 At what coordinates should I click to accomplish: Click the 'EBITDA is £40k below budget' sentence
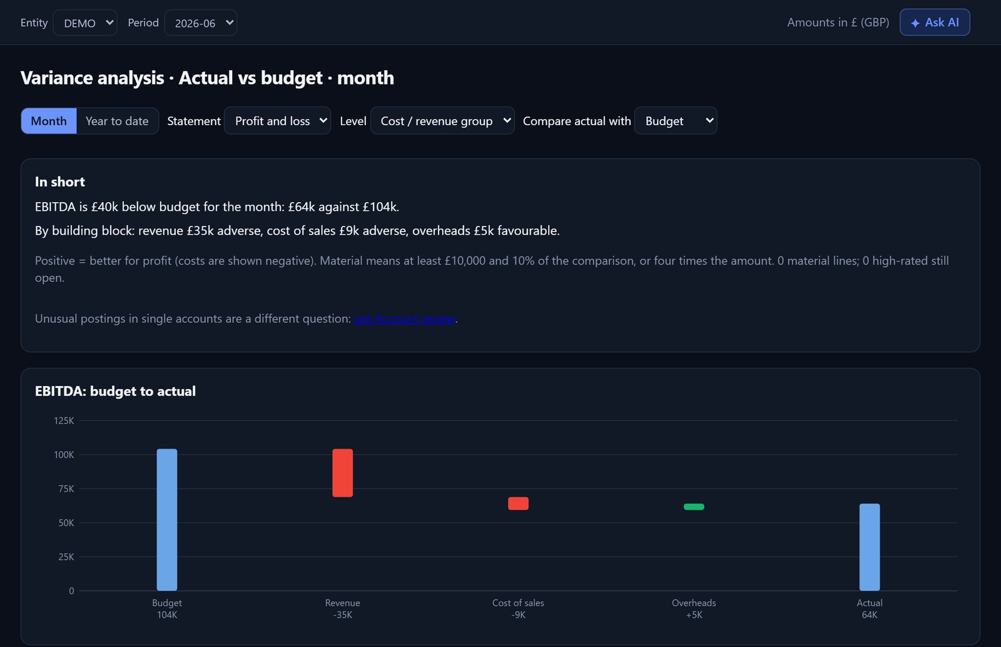(217, 207)
